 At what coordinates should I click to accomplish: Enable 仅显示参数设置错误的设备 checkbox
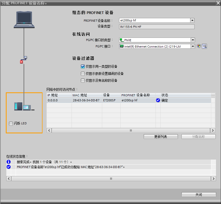click(x=83, y=74)
